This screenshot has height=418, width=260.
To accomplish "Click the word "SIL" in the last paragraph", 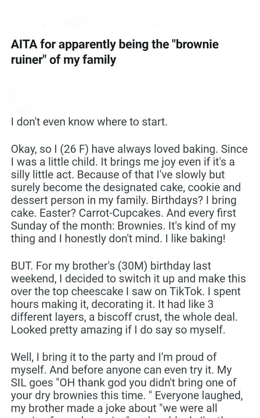I will point(20,382).
